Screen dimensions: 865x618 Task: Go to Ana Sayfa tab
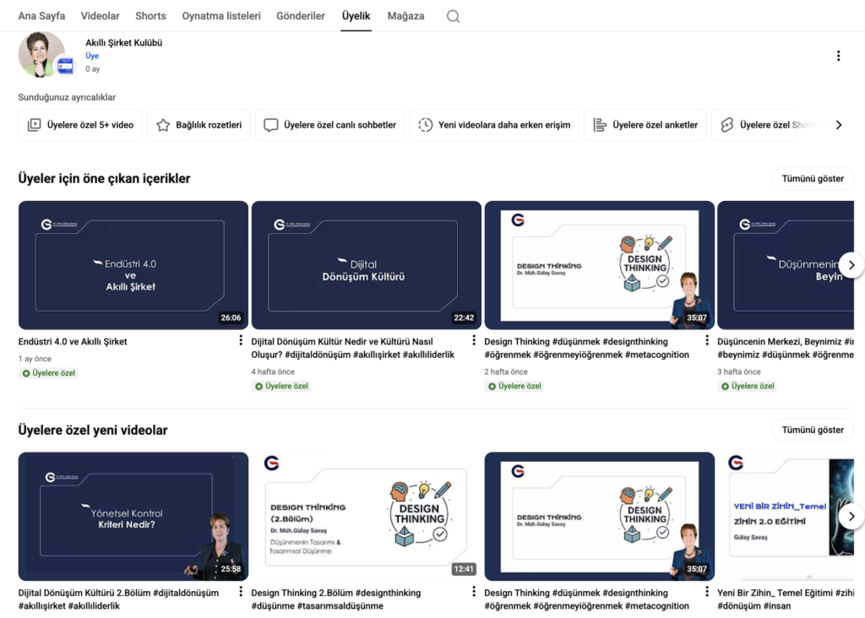[41, 16]
